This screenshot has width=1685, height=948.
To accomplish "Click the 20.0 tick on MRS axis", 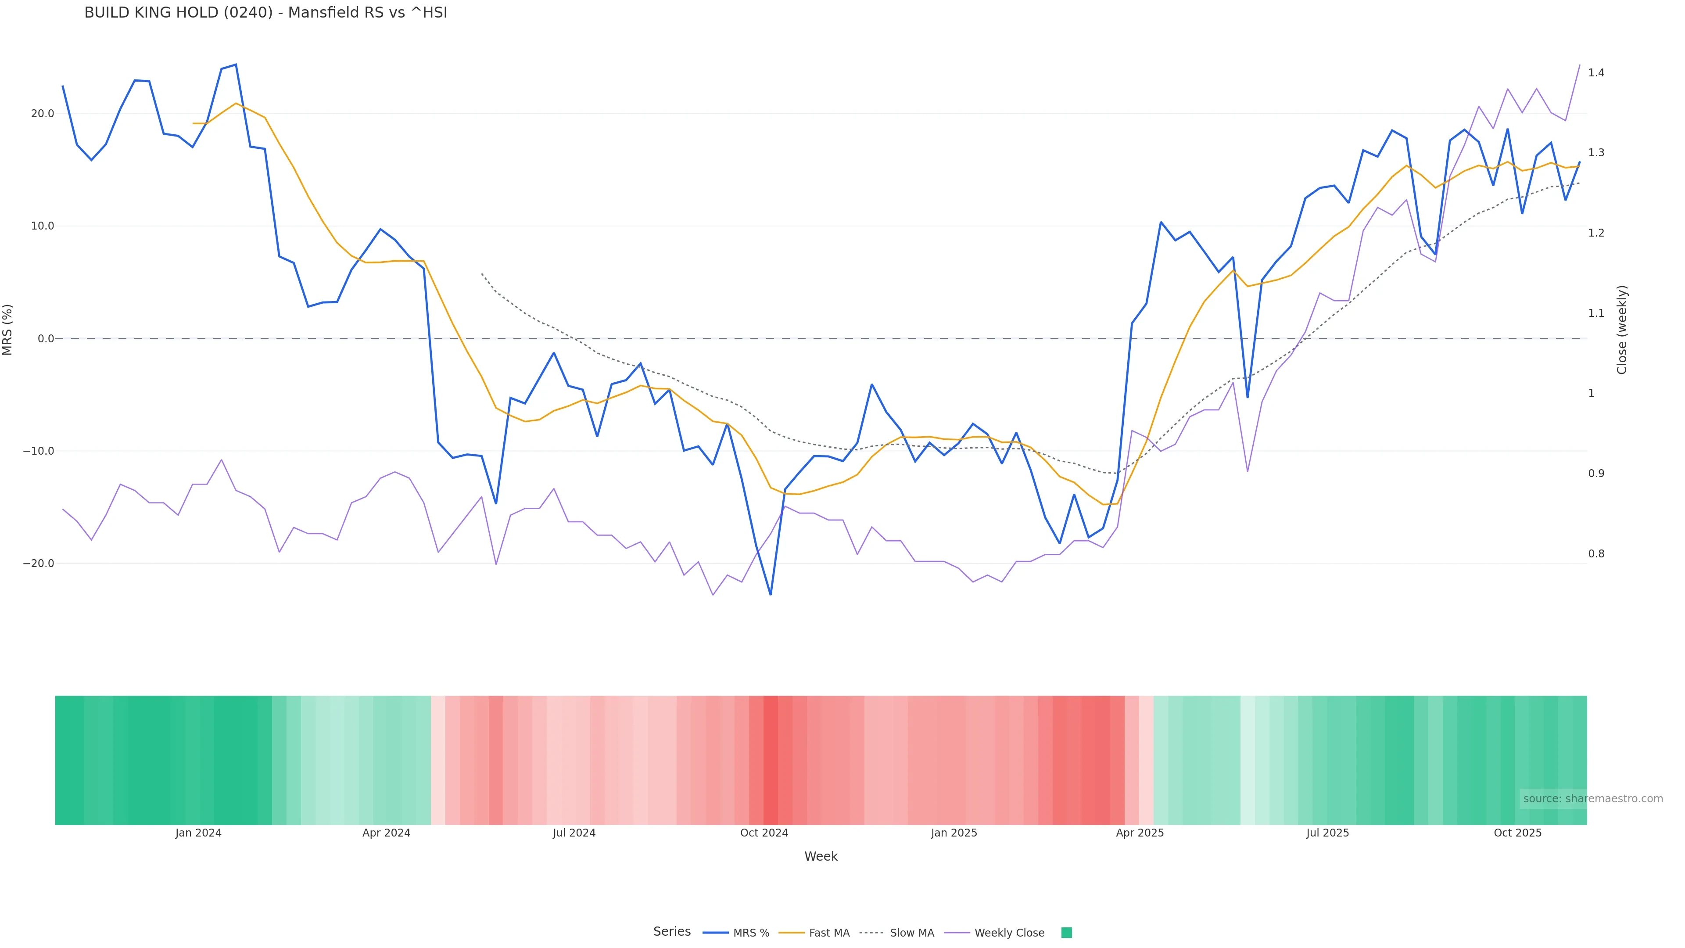I will pos(43,114).
